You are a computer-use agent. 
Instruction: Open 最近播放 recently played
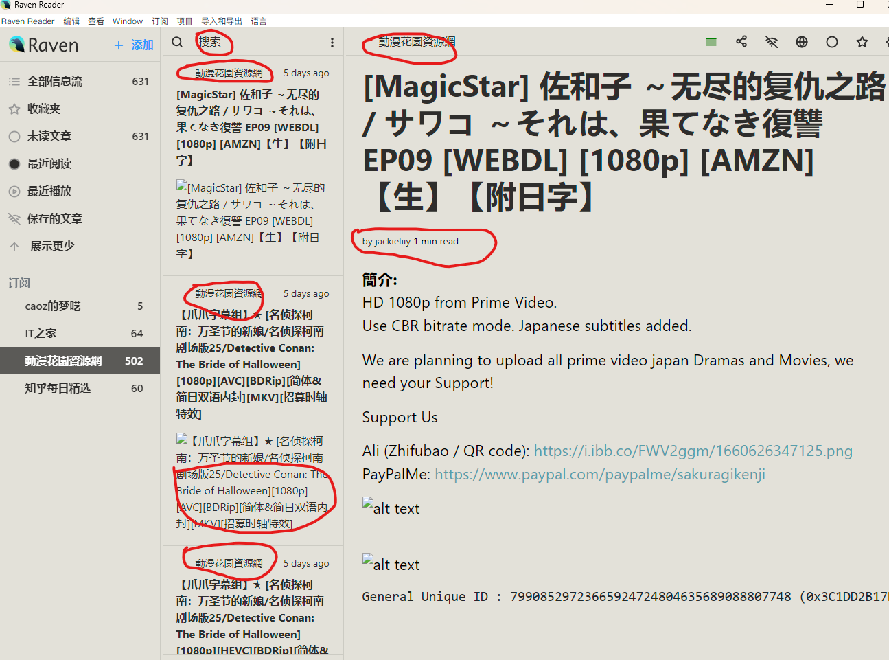(49, 191)
